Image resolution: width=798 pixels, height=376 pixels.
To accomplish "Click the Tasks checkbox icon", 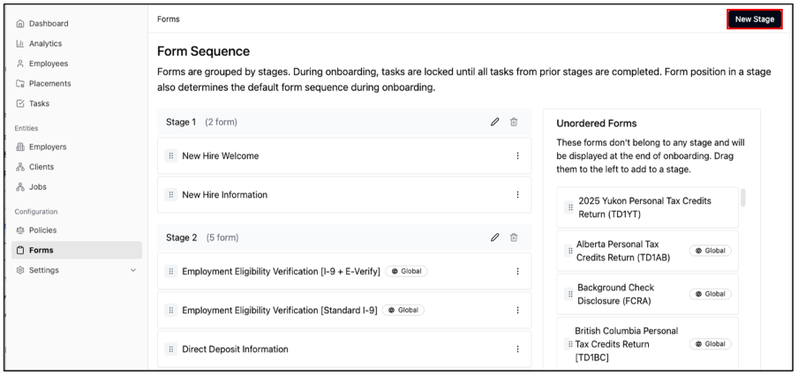I will coord(20,103).
